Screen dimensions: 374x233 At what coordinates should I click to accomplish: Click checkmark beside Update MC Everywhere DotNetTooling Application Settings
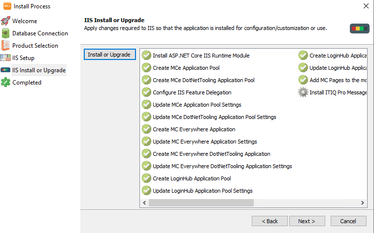146,166
